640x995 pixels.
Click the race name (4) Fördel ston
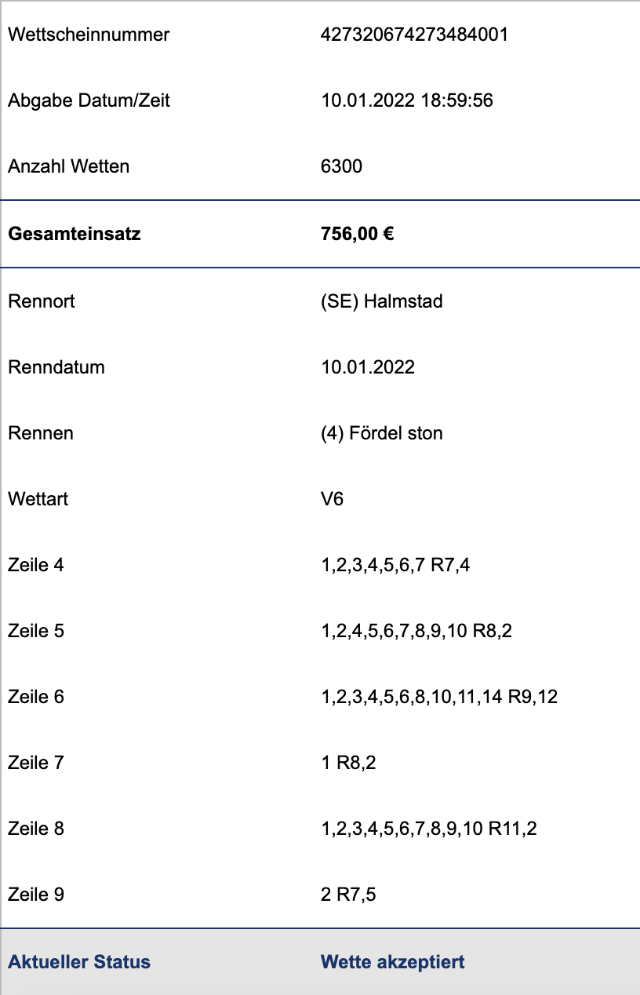pyautogui.click(x=382, y=433)
